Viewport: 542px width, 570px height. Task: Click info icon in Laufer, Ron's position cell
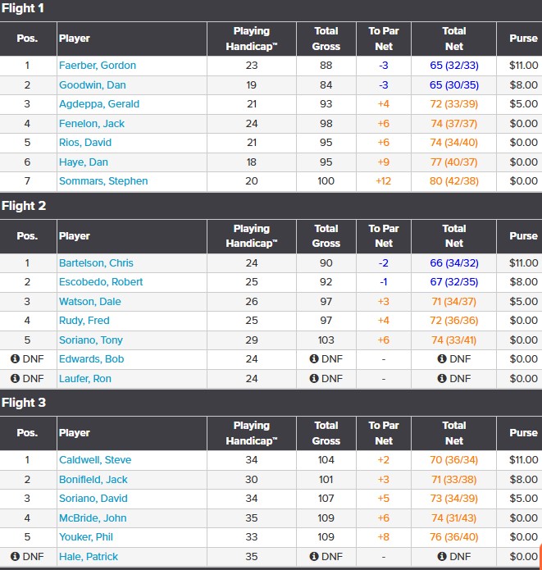[15, 379]
